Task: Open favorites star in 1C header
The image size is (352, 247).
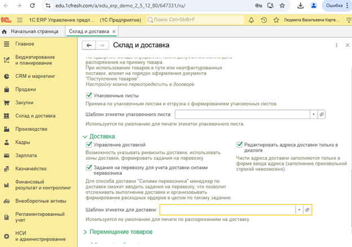Action: (276, 20)
